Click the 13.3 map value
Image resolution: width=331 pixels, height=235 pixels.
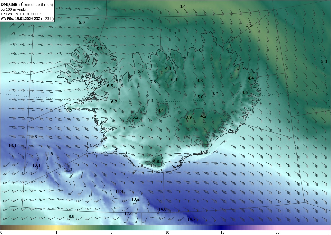point(68,170)
